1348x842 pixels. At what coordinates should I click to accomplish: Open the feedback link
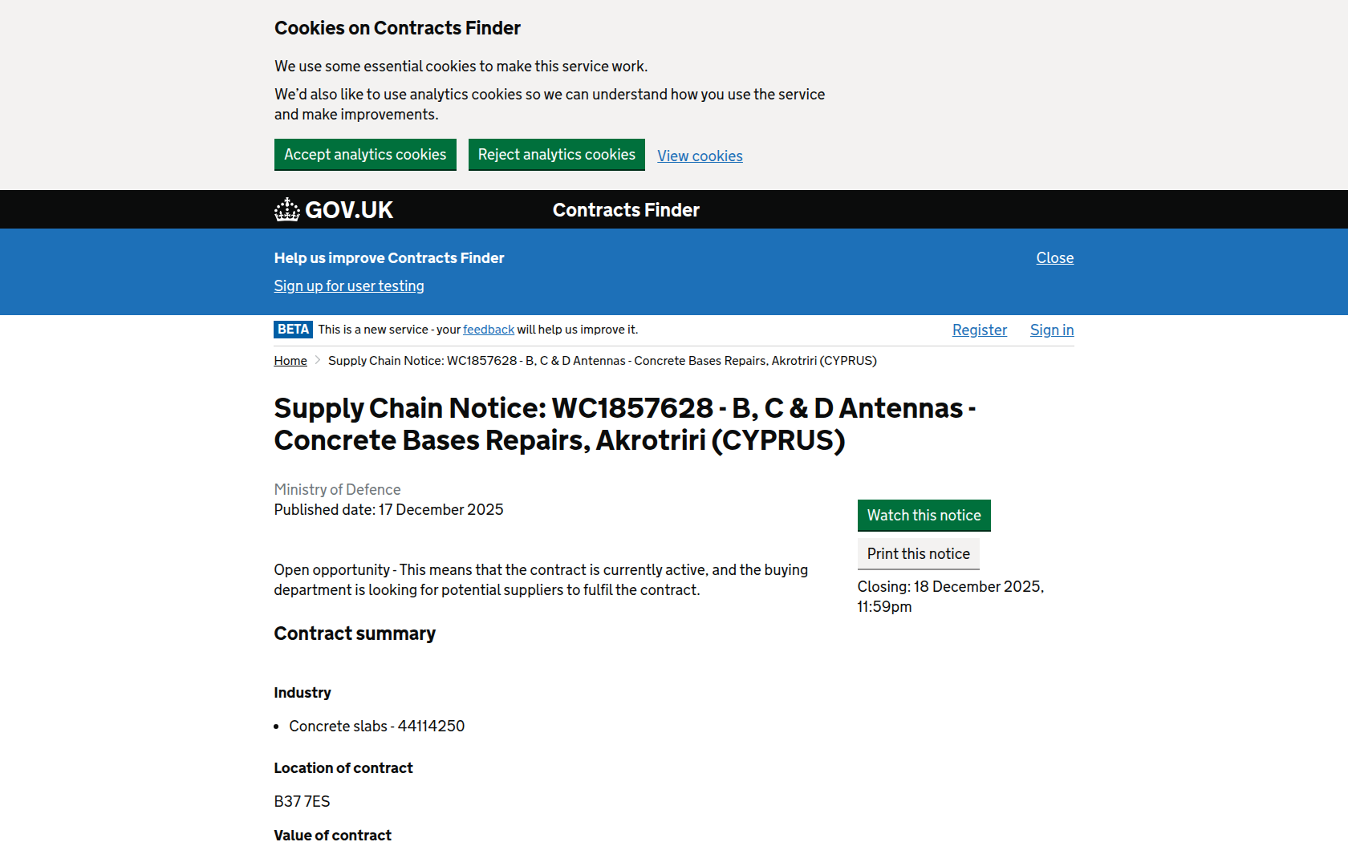[x=489, y=330]
